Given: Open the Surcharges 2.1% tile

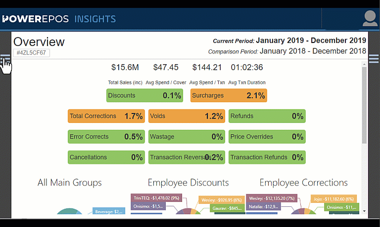Looking at the screenshot, I should [x=229, y=96].
